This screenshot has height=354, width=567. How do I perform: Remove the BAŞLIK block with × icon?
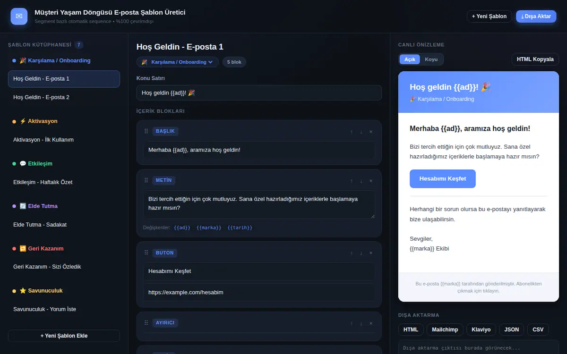[371, 132]
